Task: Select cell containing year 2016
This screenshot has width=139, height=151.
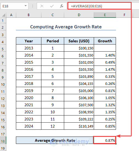Action: click(29, 69)
